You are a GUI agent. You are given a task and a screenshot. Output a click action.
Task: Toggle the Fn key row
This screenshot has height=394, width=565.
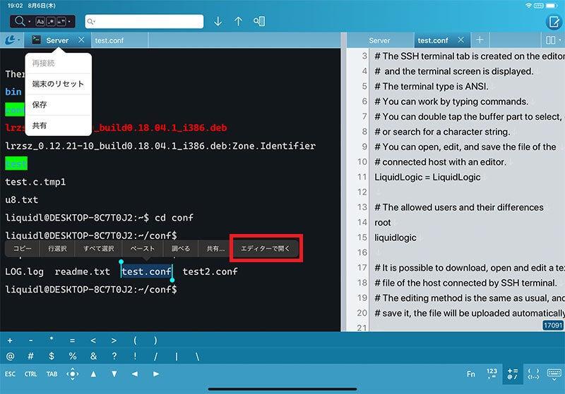point(471,374)
